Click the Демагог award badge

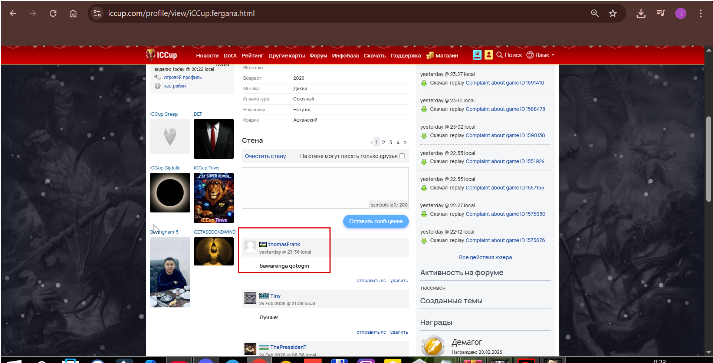coord(433,346)
